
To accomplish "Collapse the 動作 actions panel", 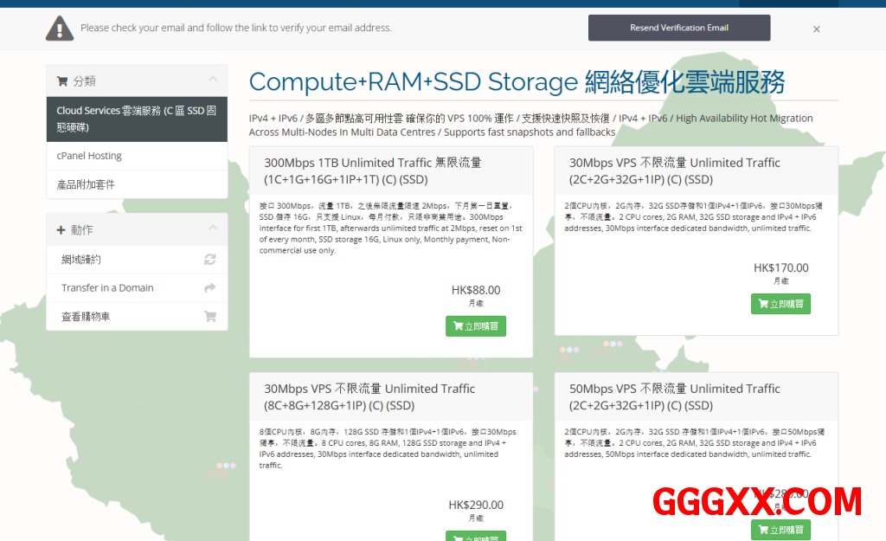I will 213,229.
